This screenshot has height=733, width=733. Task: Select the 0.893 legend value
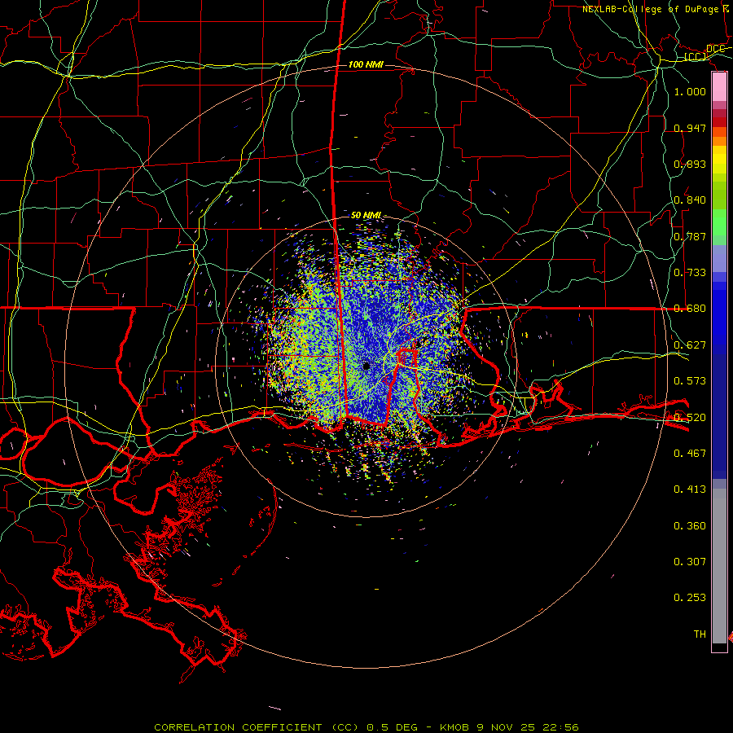pyautogui.click(x=690, y=164)
